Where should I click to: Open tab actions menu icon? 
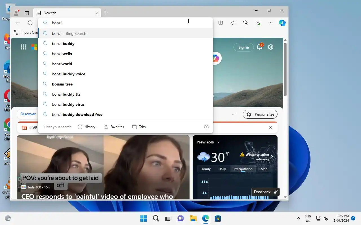tap(27, 13)
